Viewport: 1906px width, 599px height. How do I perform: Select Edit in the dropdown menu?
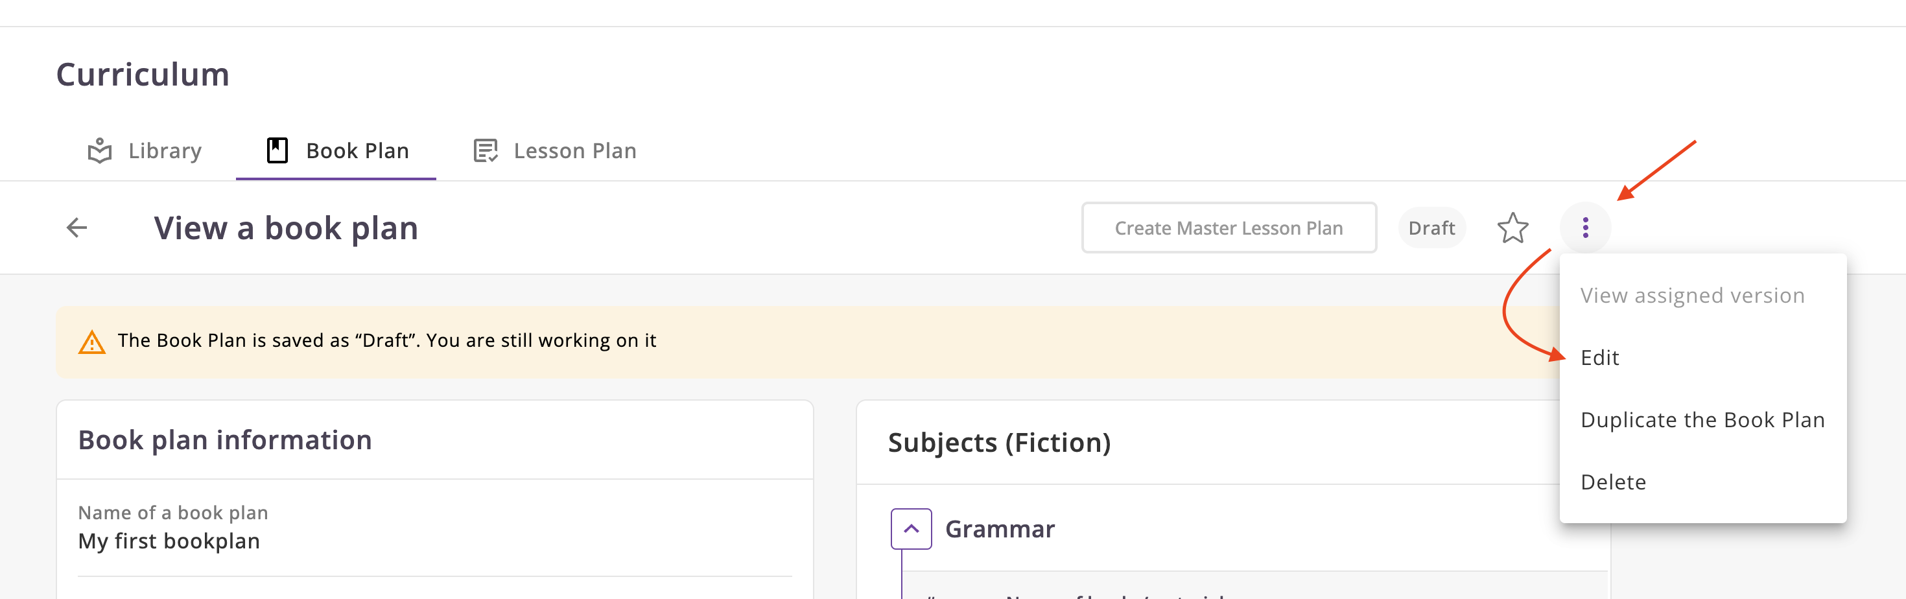1600,358
